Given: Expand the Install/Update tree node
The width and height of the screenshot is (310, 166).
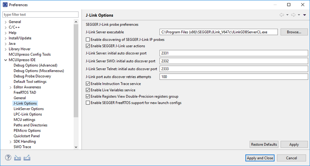Looking at the screenshot, I should (6, 38).
